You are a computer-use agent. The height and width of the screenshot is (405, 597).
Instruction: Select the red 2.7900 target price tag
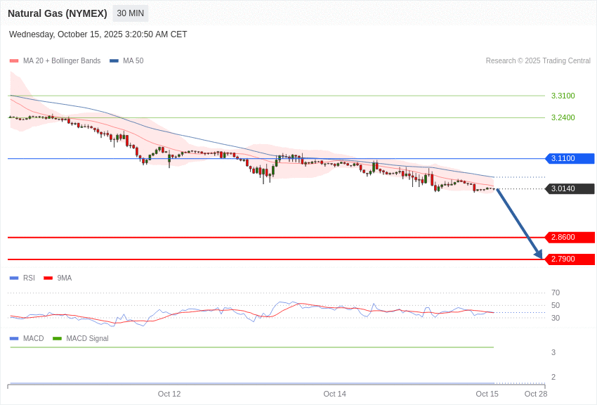pyautogui.click(x=570, y=259)
